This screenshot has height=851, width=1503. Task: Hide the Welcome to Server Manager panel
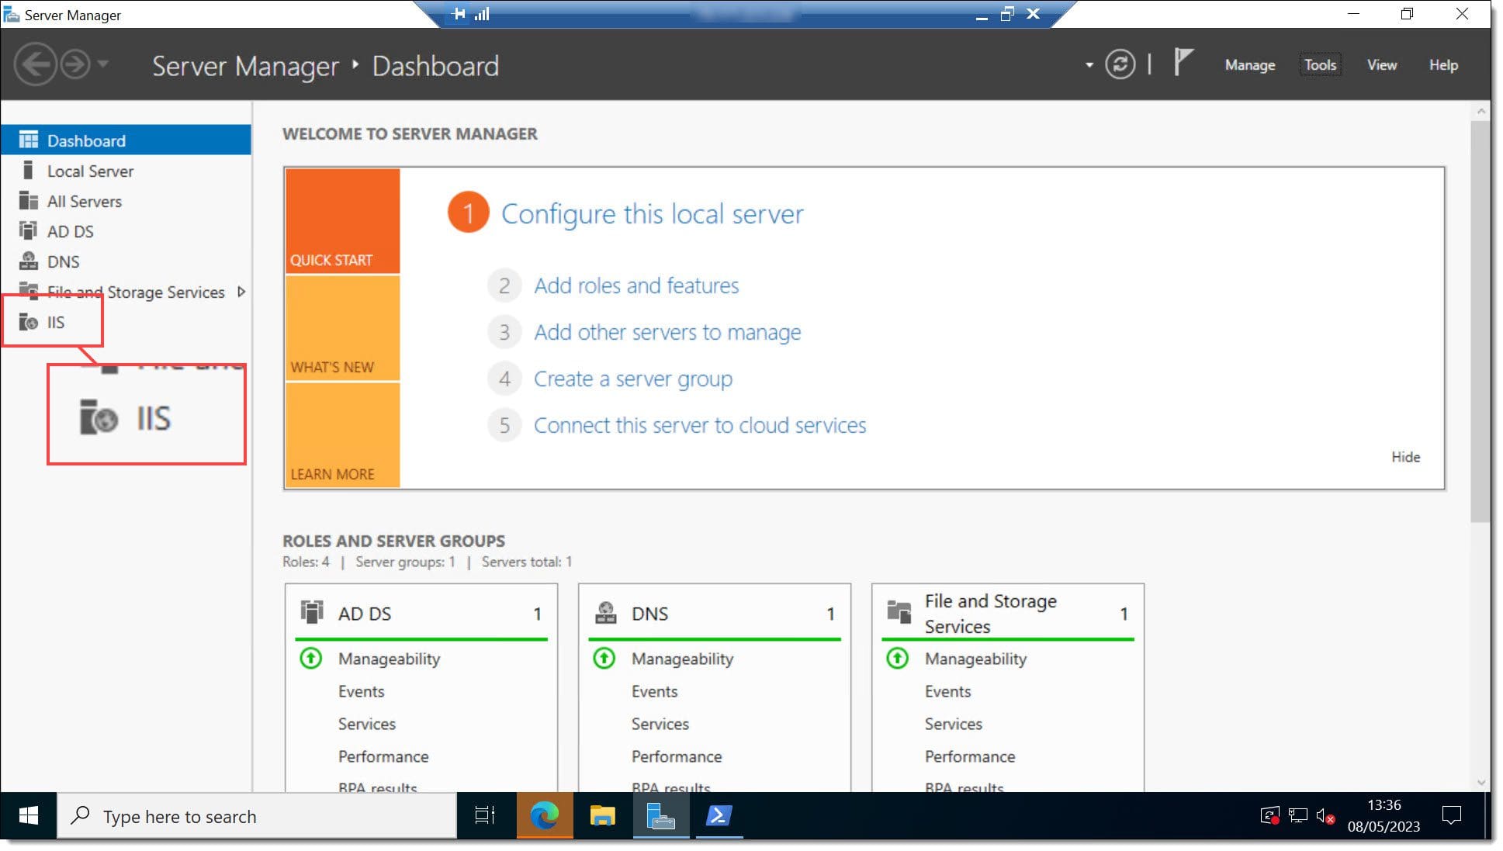[x=1405, y=456]
